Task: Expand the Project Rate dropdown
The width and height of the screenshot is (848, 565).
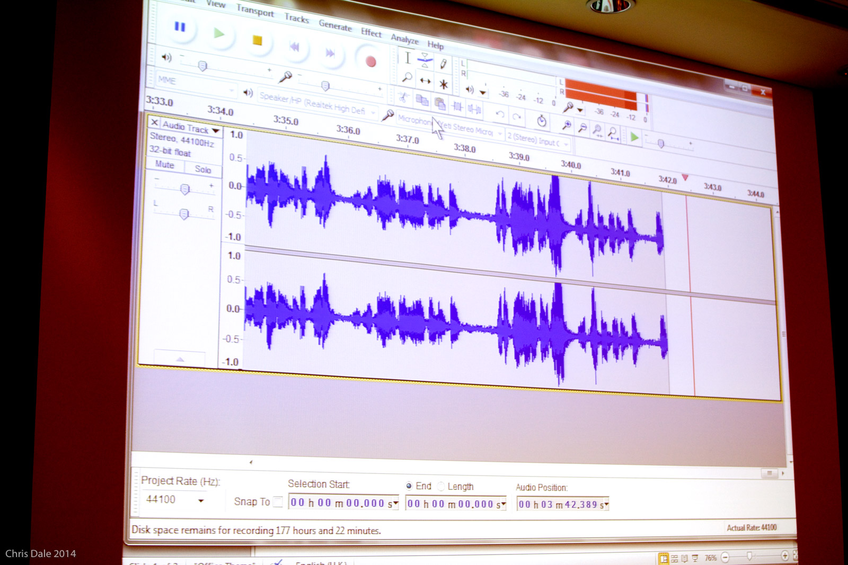Action: 201,500
